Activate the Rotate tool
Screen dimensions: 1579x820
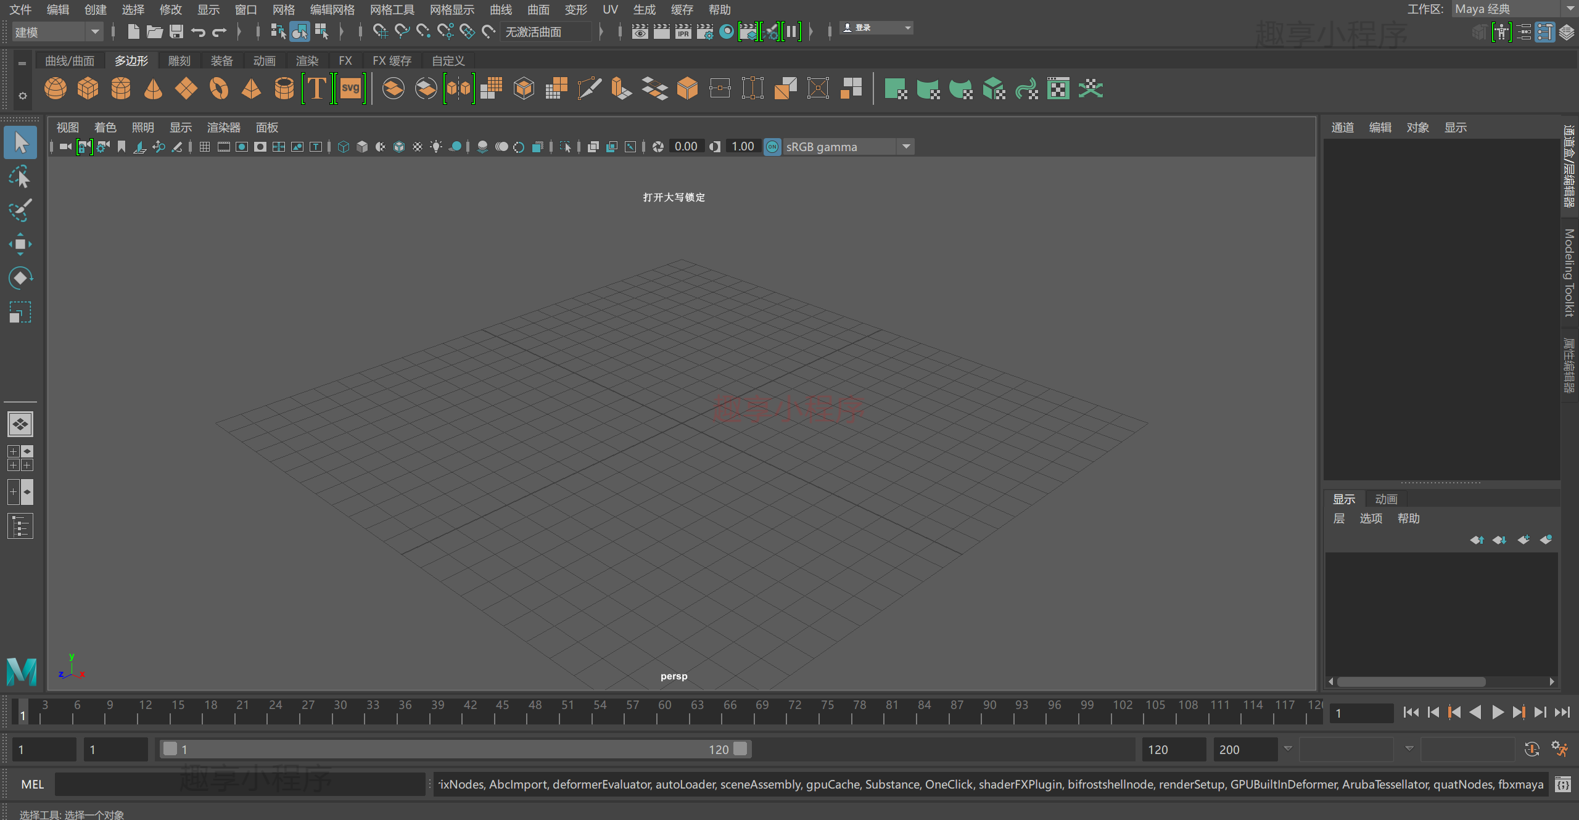point(20,278)
